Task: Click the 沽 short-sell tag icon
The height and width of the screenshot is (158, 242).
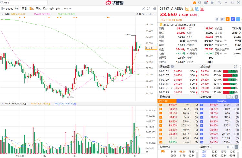Action: (x=192, y=9)
